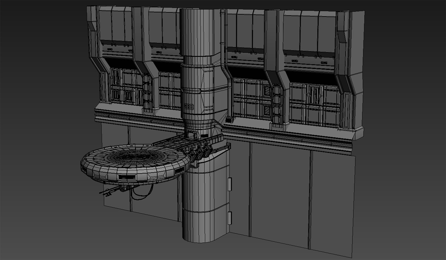Viewport: 446px width, 260px height.
Task: Click the hanging cable loop under the disc
Action: (x=142, y=195)
